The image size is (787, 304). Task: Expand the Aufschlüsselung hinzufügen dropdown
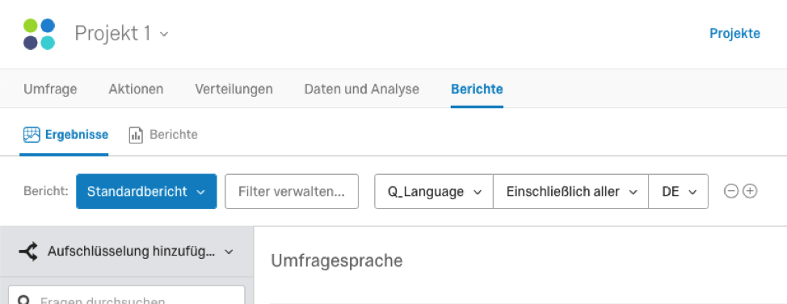(126, 252)
